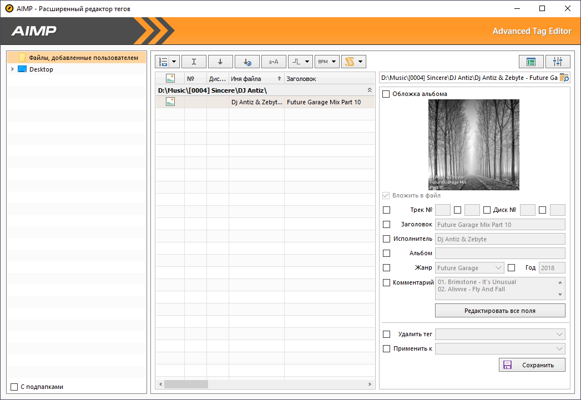
Task: Toggle the panel layout view icon
Action: tap(531, 62)
